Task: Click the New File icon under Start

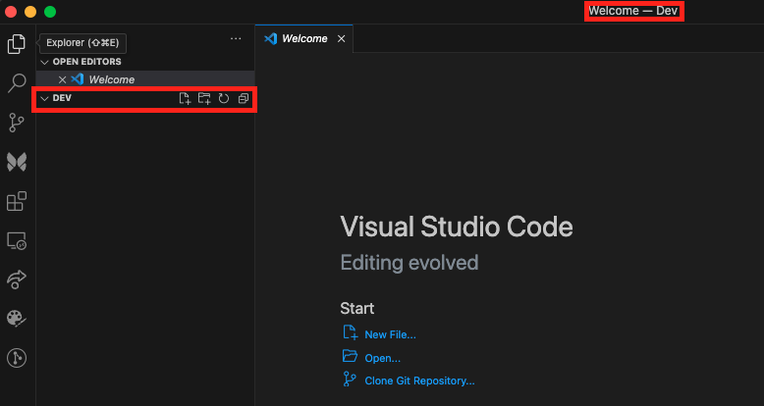Action: pos(350,332)
